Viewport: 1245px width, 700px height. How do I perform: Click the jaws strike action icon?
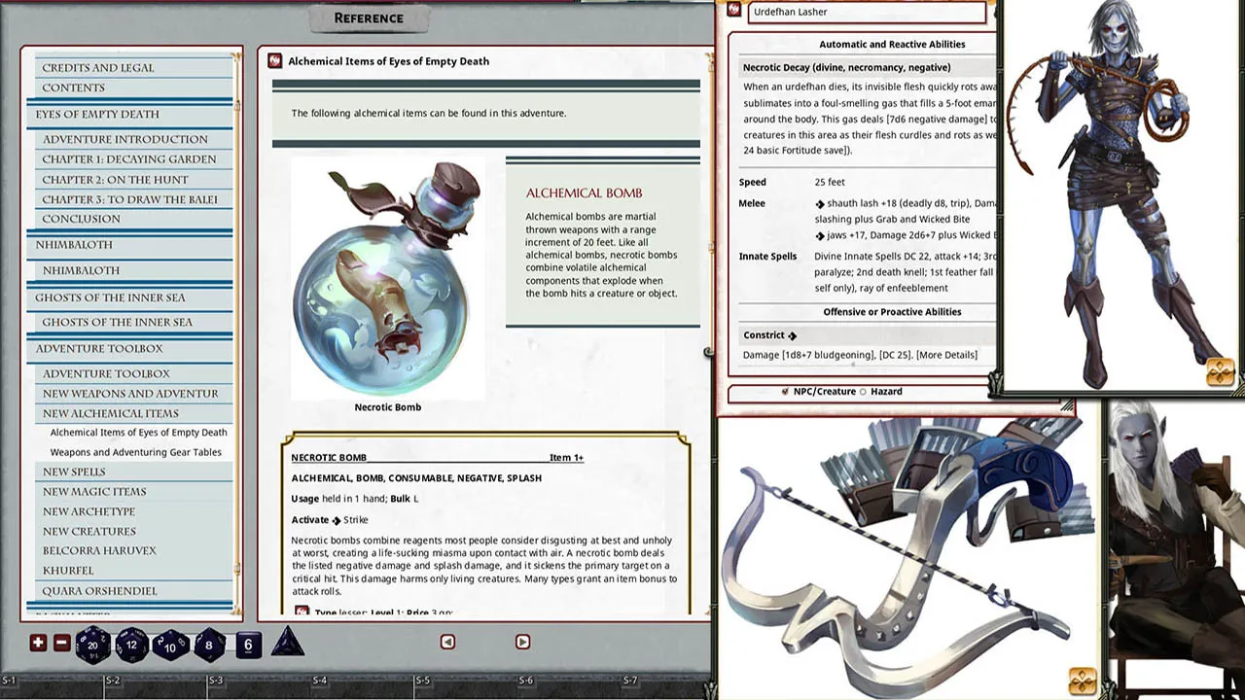[x=820, y=235]
